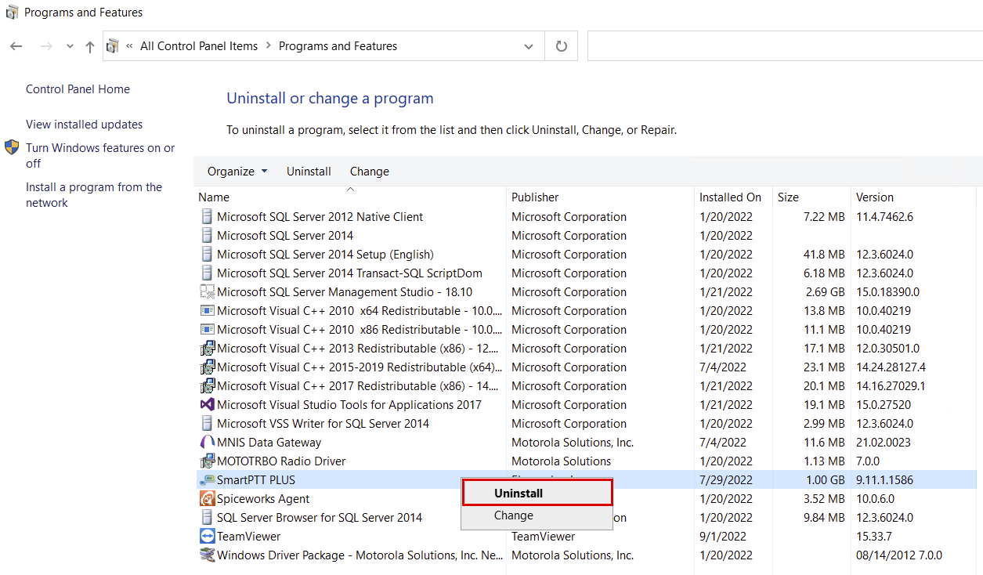The height and width of the screenshot is (575, 983).
Task: Click the Visual C++ 2013 Redistributable icon
Action: pos(207,349)
